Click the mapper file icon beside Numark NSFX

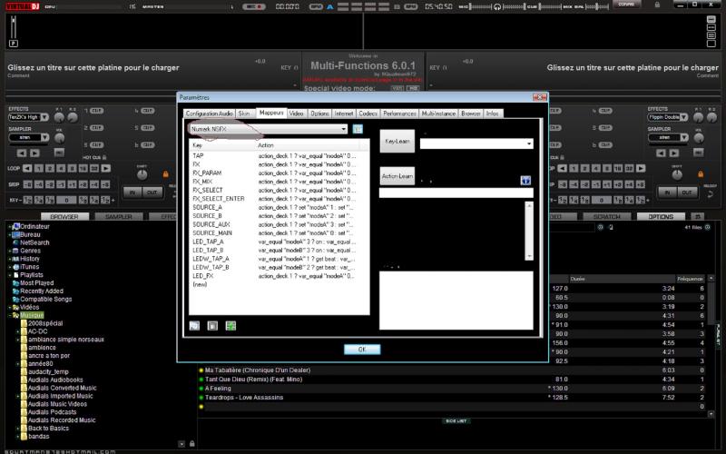(x=358, y=129)
